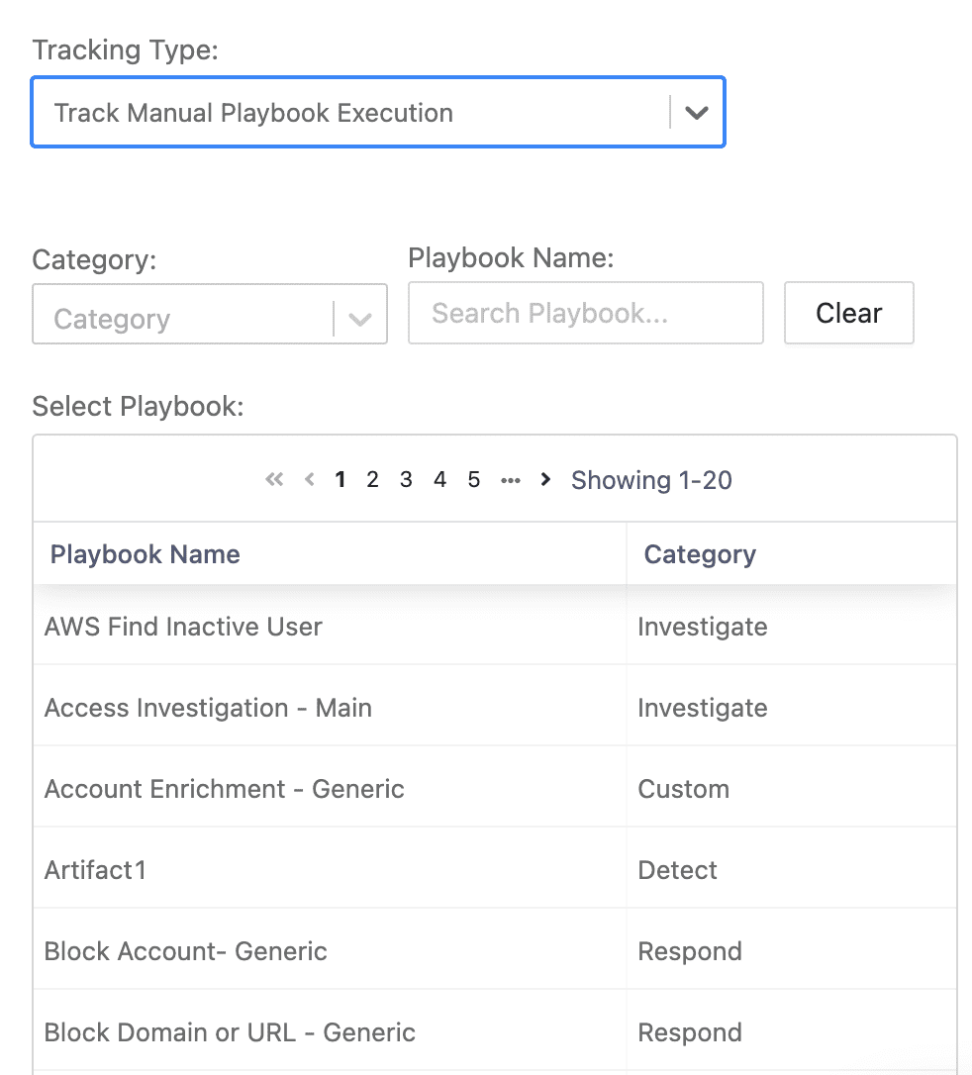Click the ellipsis icon to jump pages
Screen dimensions: 972x1075
pyautogui.click(x=511, y=481)
